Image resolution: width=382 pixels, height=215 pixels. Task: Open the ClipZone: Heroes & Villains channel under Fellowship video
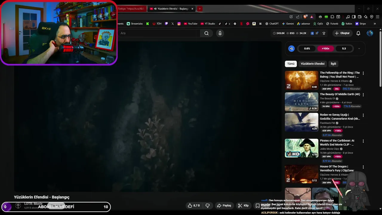point(334,81)
